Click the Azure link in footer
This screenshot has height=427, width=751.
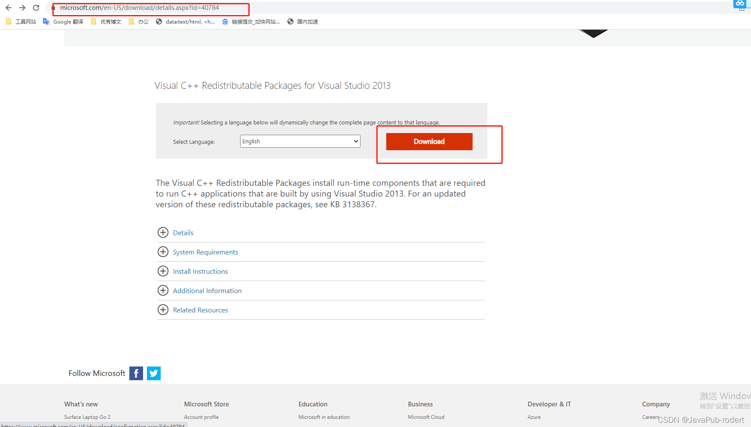(x=534, y=417)
